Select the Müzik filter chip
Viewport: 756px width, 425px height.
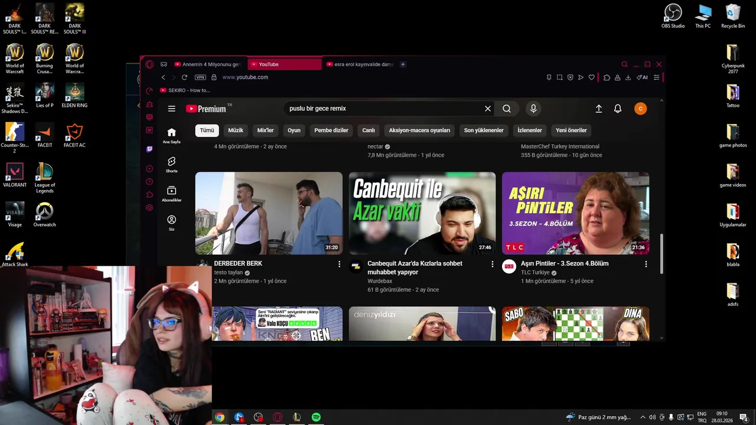pos(236,130)
